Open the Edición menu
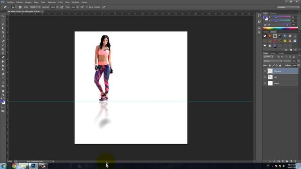Viewport: 301px width, 169px height. [x=19, y=2]
